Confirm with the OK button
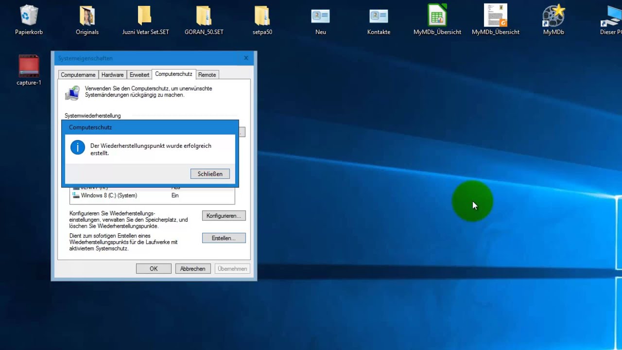Screen dimensions: 622x350 click(x=154, y=269)
